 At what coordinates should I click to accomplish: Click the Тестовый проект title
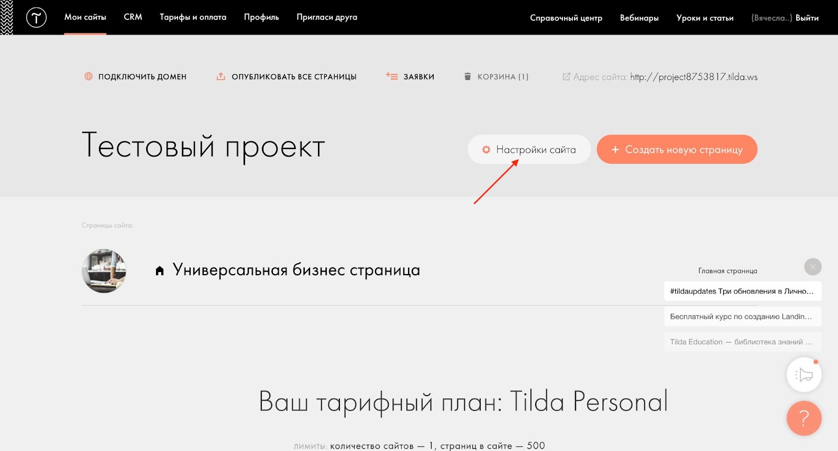click(204, 146)
